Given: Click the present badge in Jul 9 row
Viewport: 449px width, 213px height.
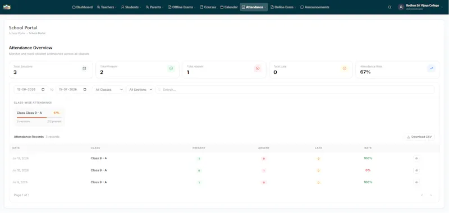Looking at the screenshot, I should [199, 182].
